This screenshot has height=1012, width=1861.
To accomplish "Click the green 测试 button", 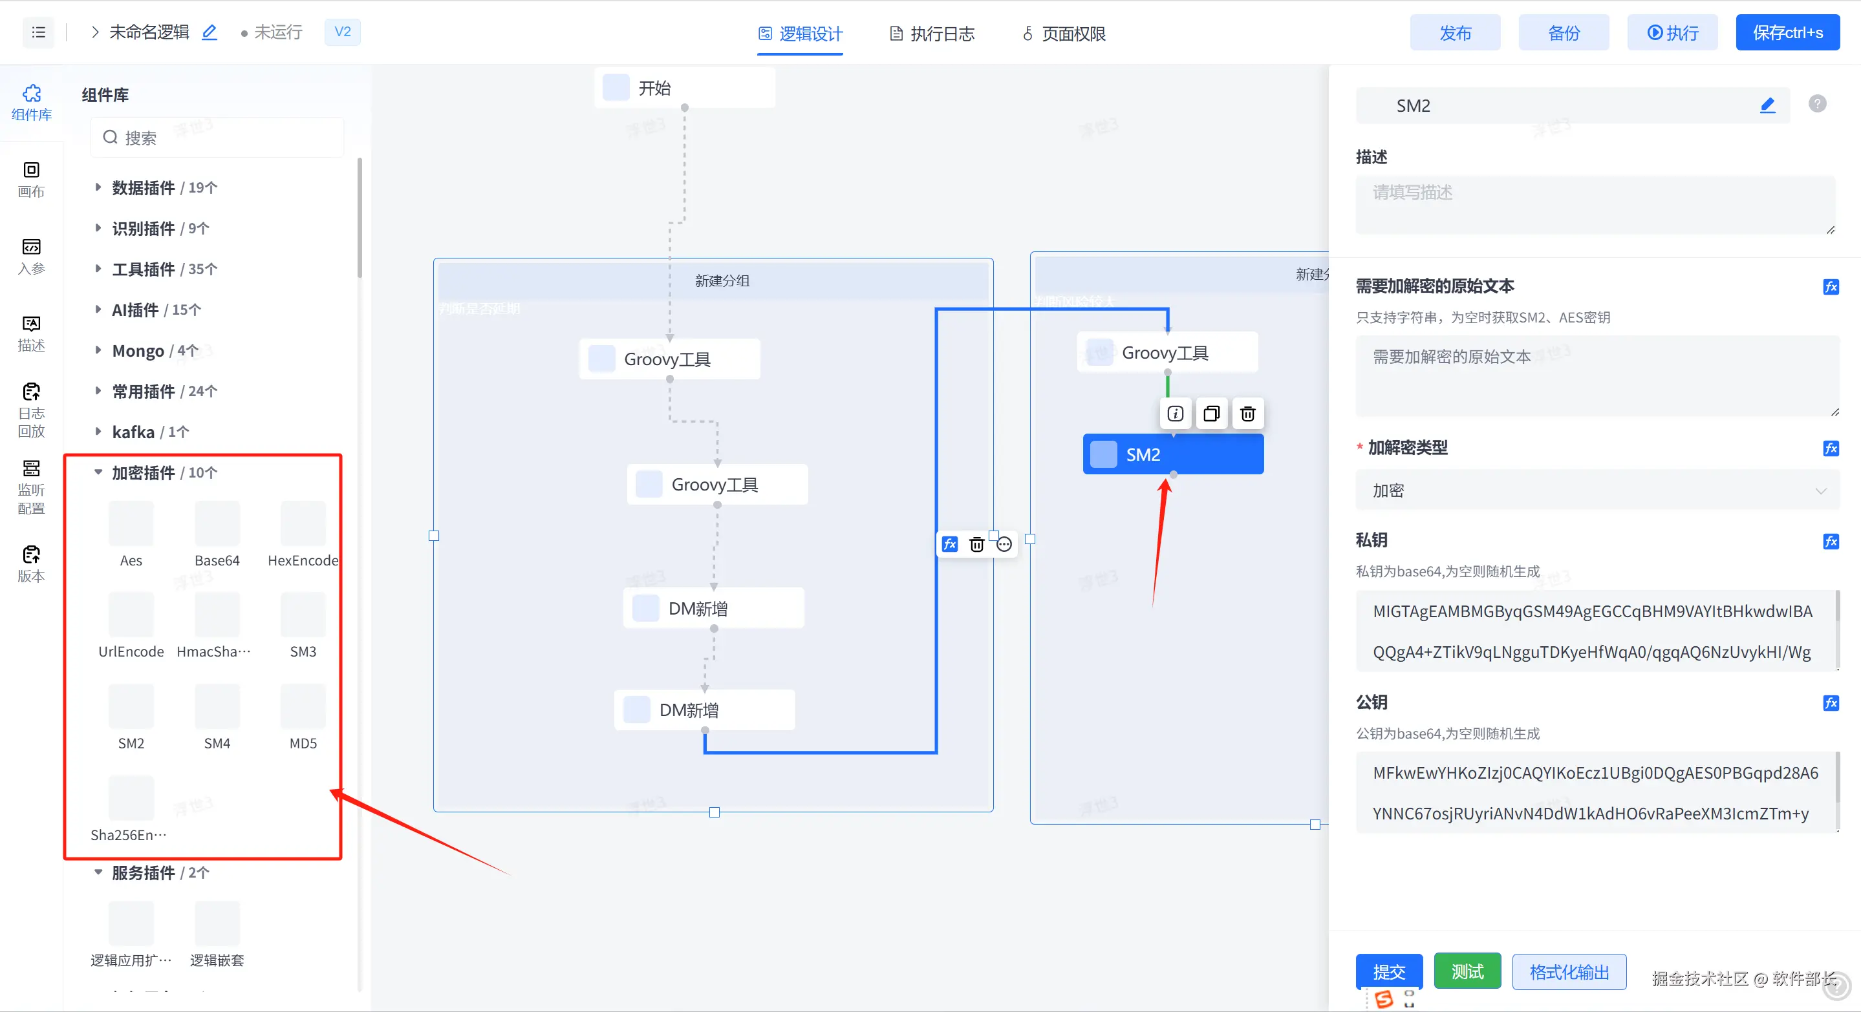I will point(1467,971).
